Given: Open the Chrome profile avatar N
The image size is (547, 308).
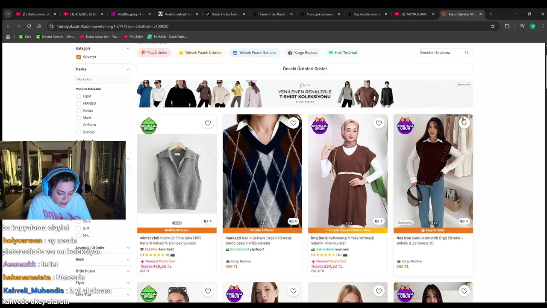Looking at the screenshot, I should (532, 26).
